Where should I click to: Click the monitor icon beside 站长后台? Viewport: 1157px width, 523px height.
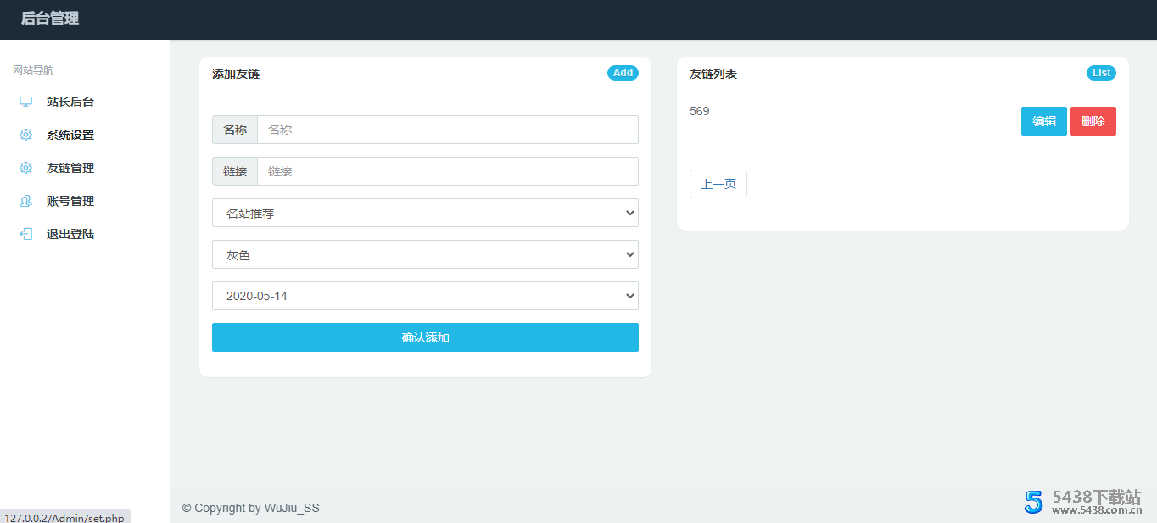click(x=25, y=102)
